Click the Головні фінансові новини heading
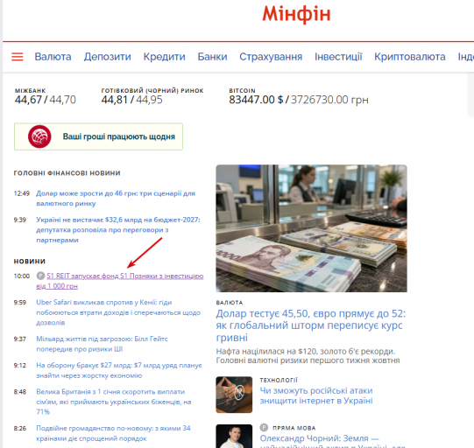474x448 pixels. click(x=67, y=173)
